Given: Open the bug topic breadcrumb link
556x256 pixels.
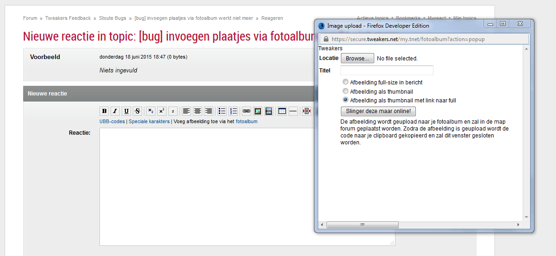Looking at the screenshot, I should pyautogui.click(x=194, y=18).
